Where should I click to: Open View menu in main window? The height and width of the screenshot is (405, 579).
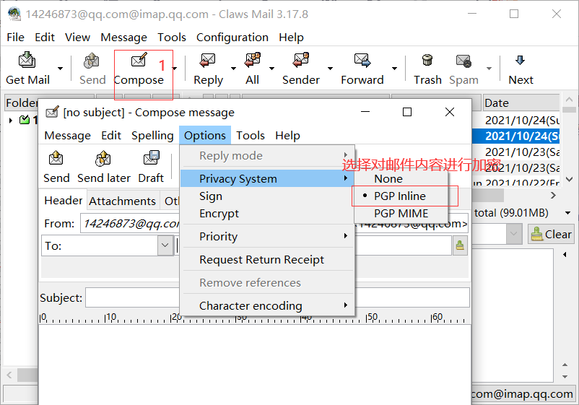tap(77, 38)
